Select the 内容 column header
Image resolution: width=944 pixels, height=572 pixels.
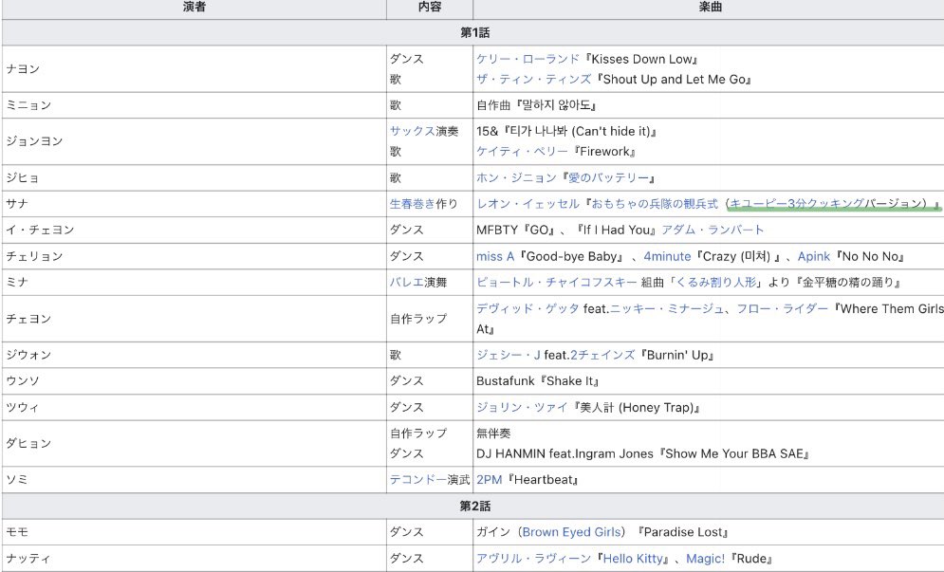click(429, 8)
